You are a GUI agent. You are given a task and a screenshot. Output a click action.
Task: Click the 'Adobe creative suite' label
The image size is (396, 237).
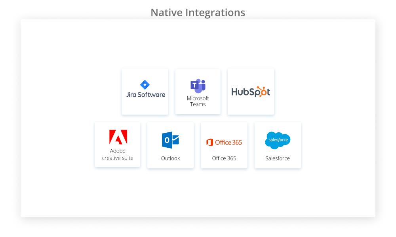coord(118,154)
